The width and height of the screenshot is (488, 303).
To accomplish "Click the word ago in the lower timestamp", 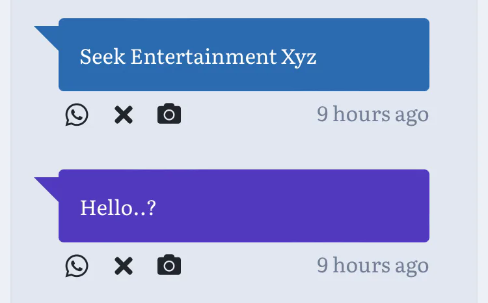I will coord(412,267).
